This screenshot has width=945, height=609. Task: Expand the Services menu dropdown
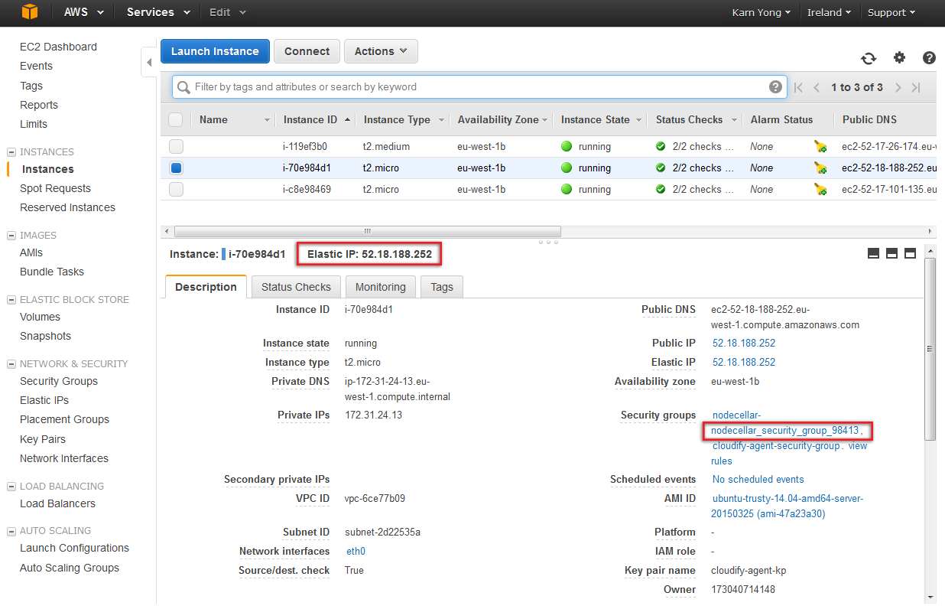tap(157, 12)
